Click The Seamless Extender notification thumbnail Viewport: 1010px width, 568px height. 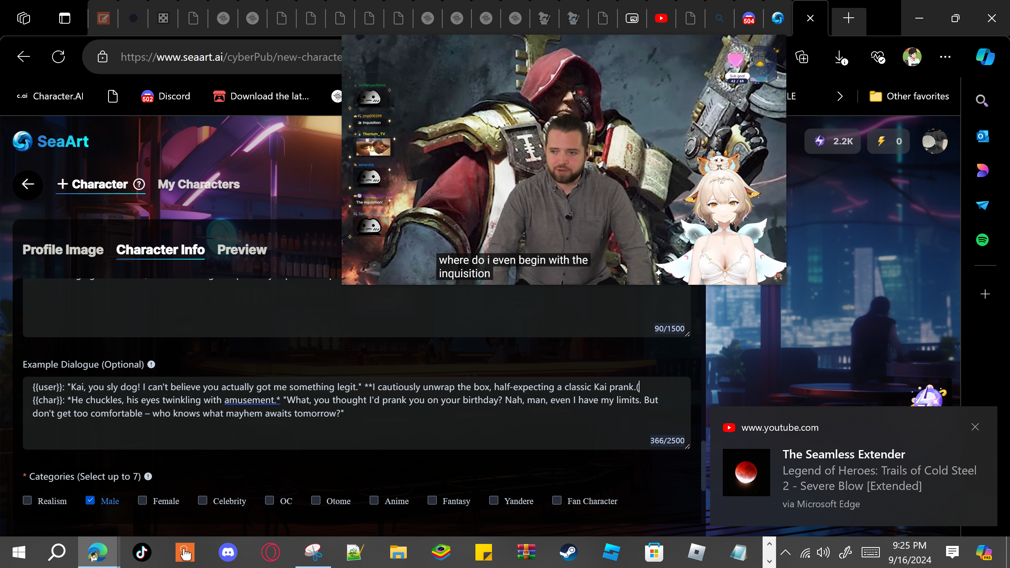[746, 472]
